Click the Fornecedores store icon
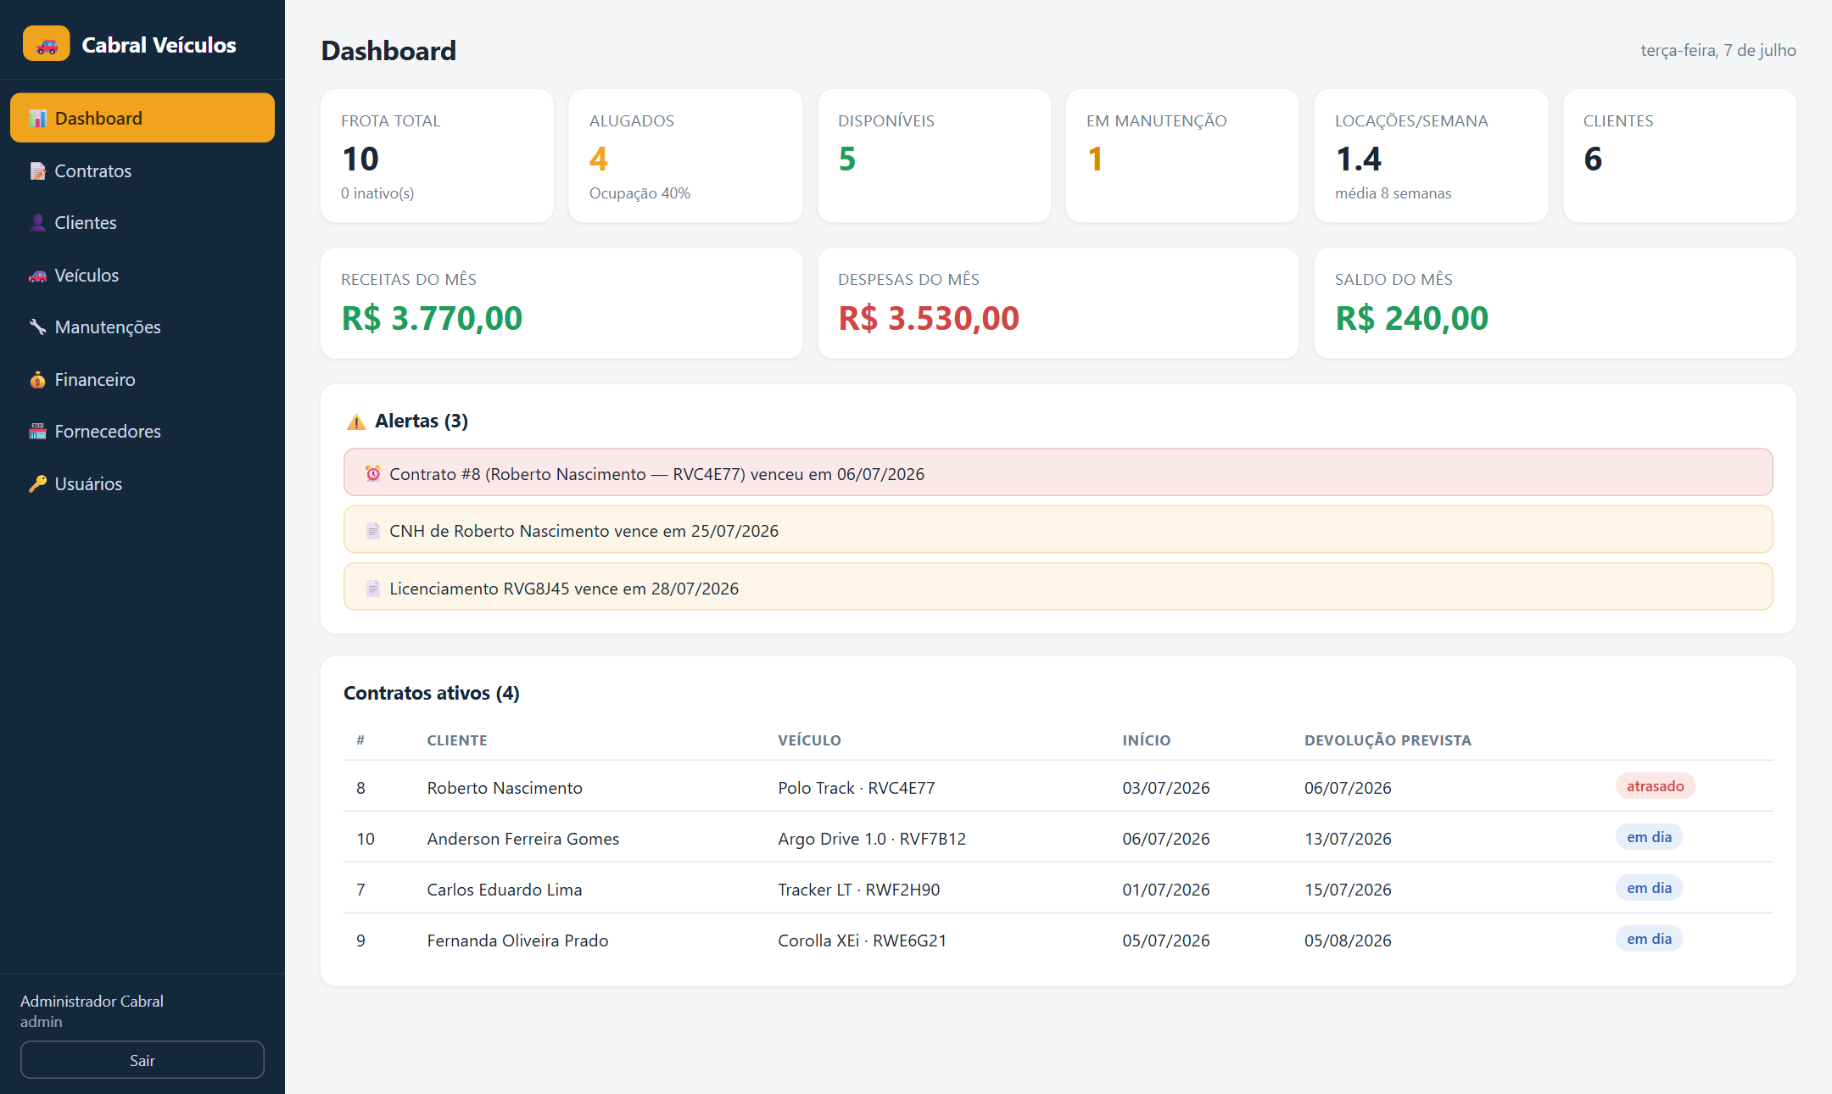Image resolution: width=1832 pixels, height=1094 pixels. [x=37, y=432]
